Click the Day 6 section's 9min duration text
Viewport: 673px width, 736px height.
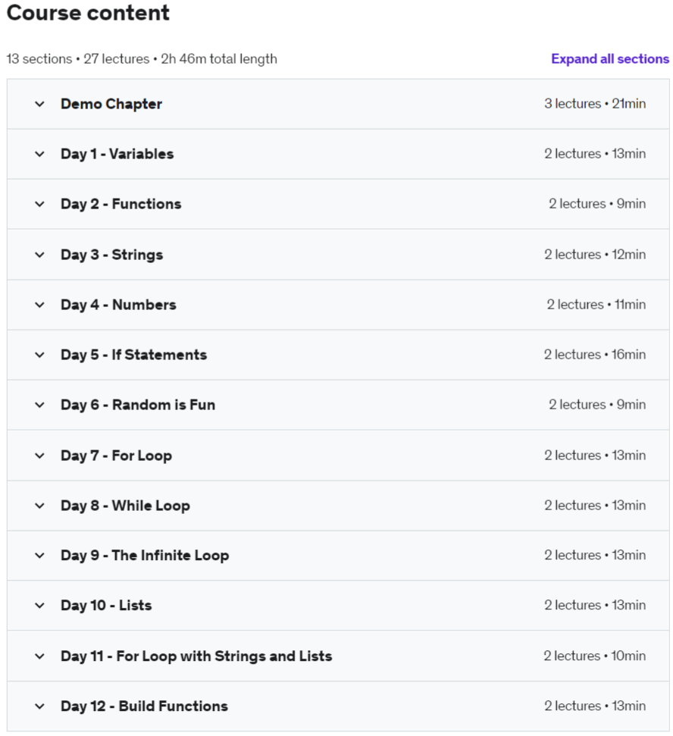pos(631,405)
